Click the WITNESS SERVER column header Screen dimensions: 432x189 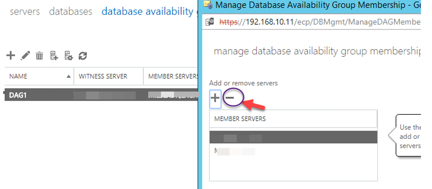[x=108, y=76]
